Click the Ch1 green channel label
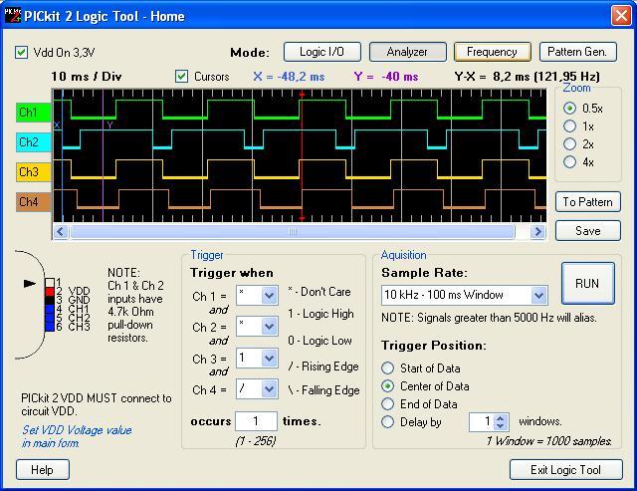Viewport: 637px width, 491px height. click(33, 113)
